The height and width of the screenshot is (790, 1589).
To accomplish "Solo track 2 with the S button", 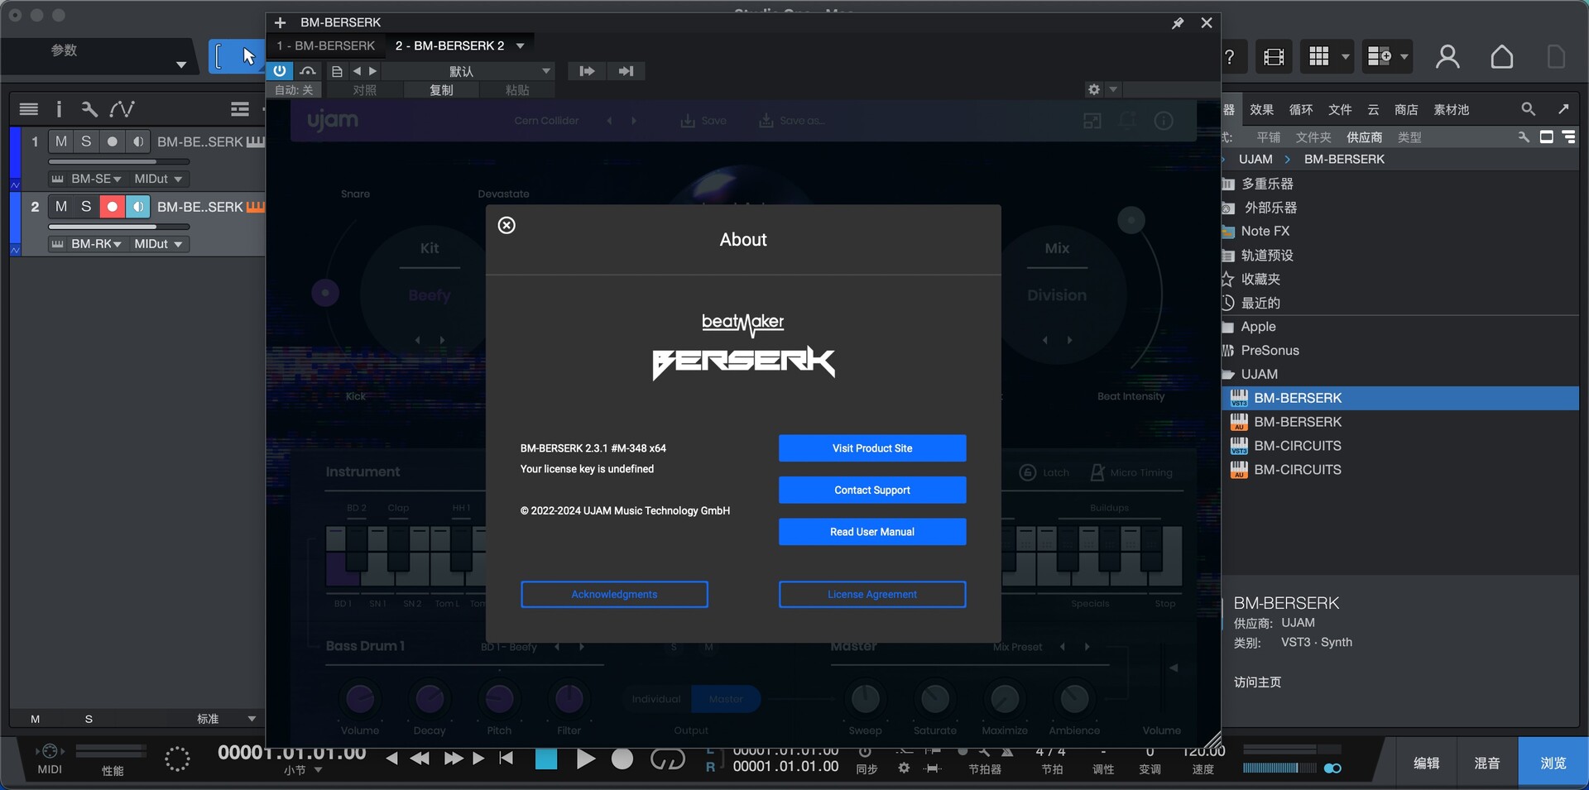I will pos(86,206).
